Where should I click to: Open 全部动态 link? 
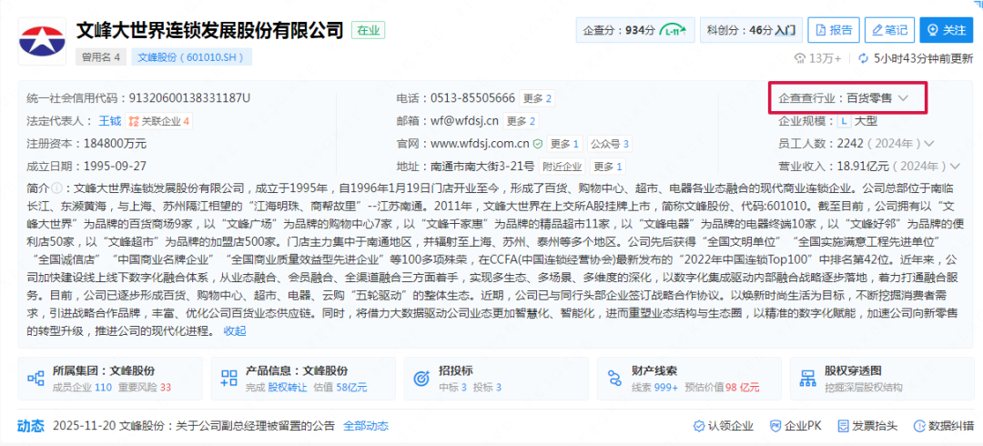point(366,426)
